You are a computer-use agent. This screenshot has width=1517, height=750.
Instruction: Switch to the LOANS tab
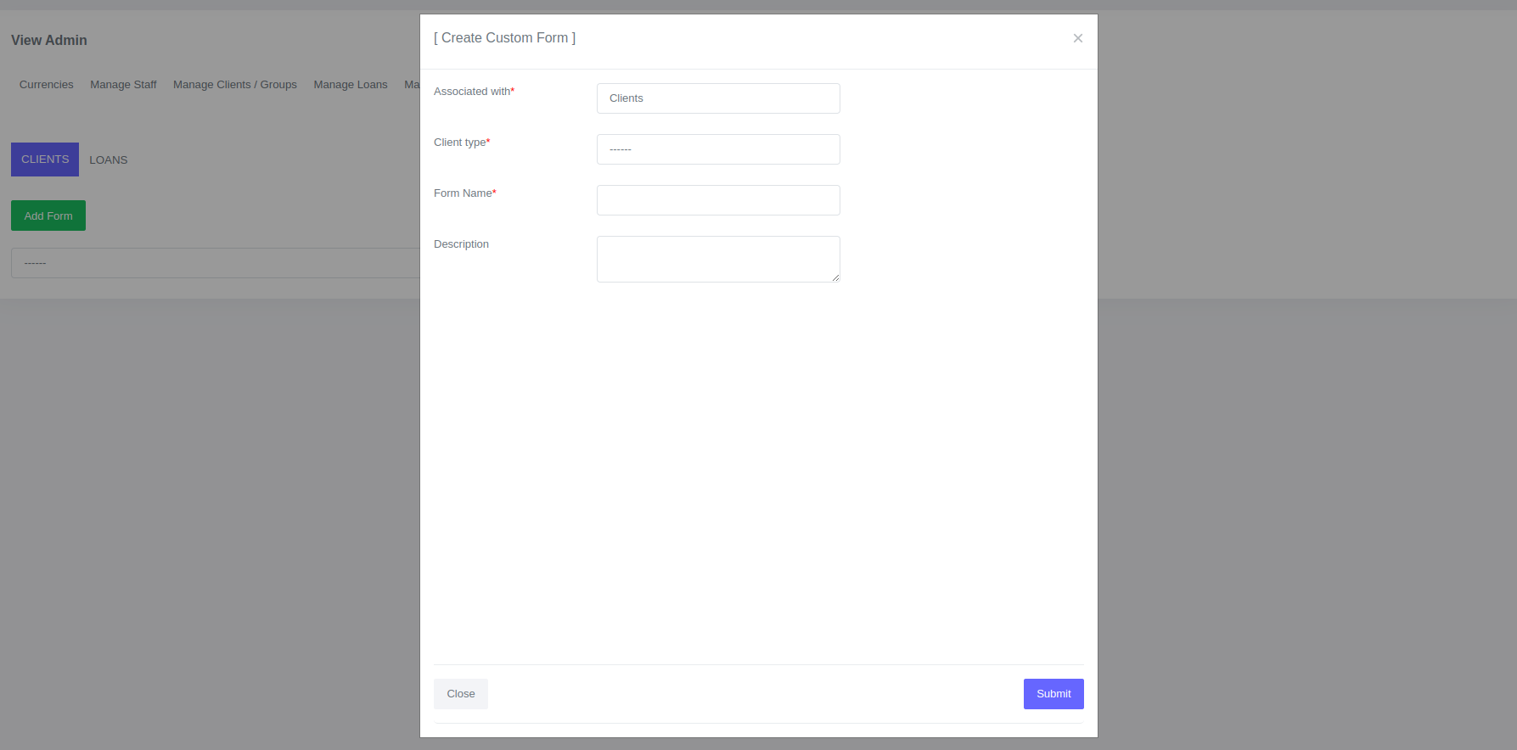(109, 160)
